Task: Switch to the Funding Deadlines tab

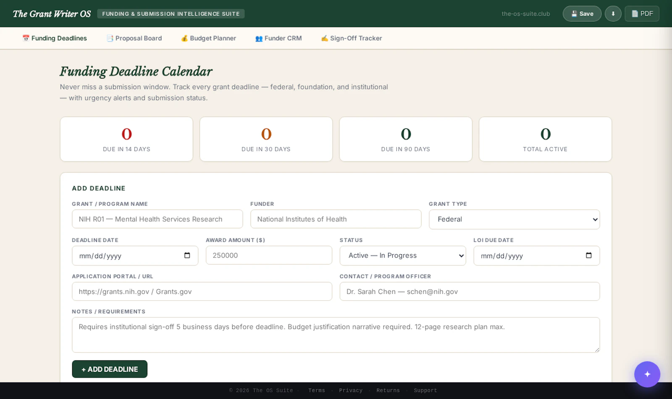Action: (x=55, y=38)
